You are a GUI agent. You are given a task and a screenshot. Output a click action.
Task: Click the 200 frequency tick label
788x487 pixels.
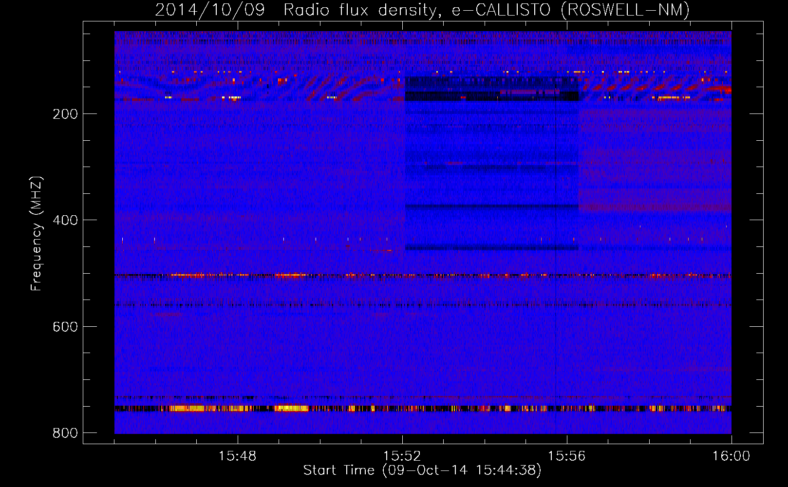click(x=65, y=114)
